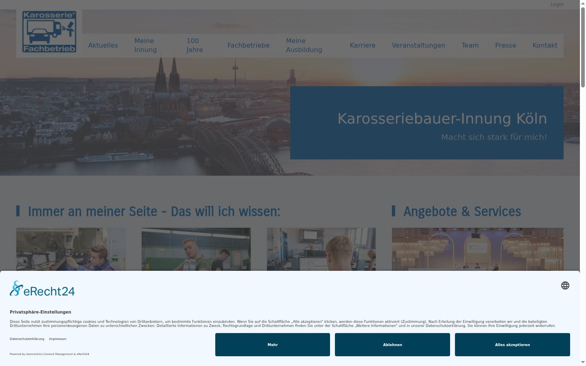Screen dimensions: 586x366
Task: Click the Karosseriebauer-Innung Köln headline
Action: tap(442, 119)
